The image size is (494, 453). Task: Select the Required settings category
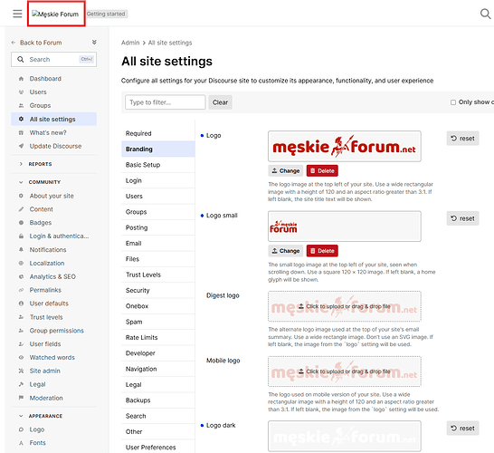(x=157, y=133)
